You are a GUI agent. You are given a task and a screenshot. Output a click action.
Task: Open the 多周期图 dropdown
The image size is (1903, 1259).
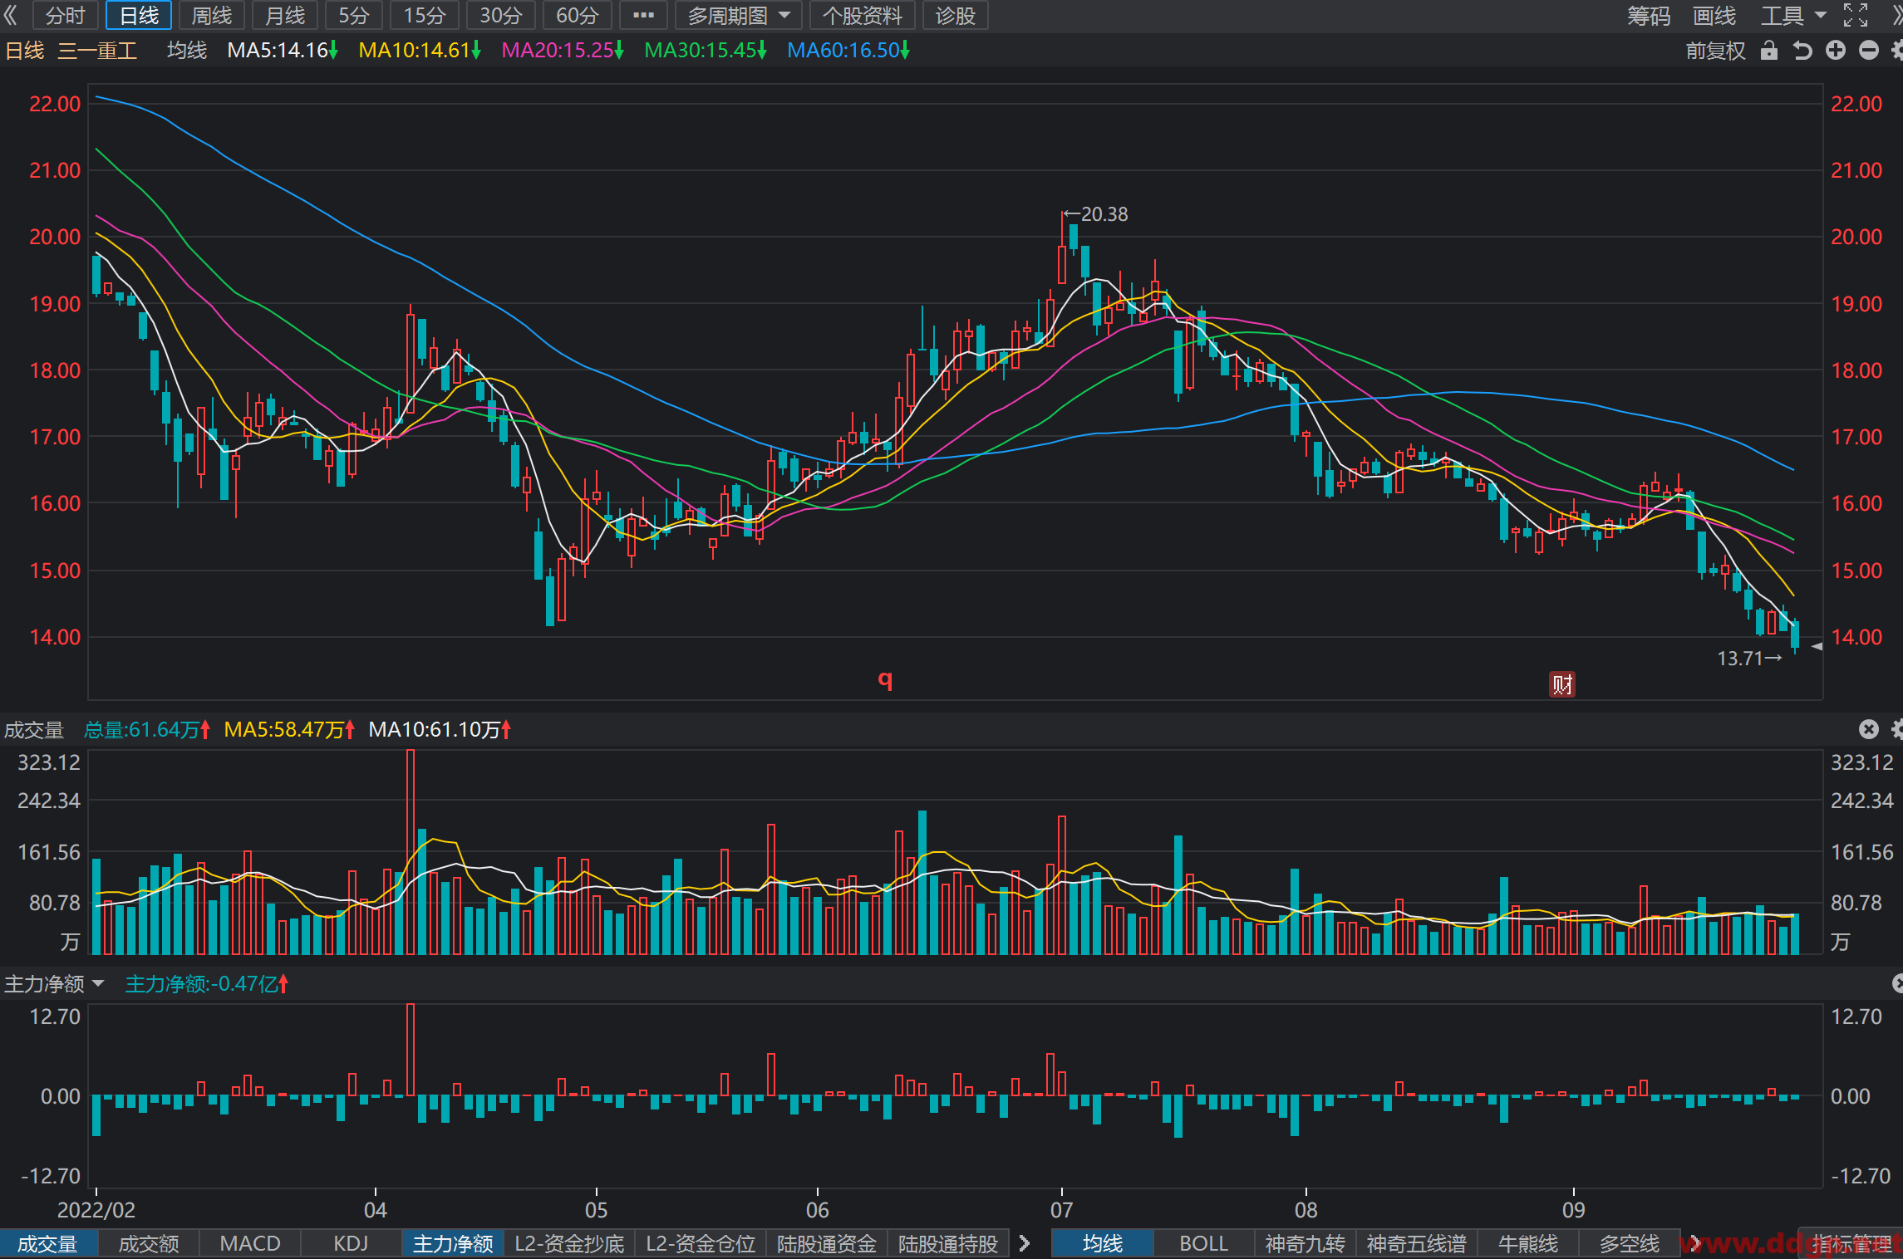pyautogui.click(x=739, y=15)
